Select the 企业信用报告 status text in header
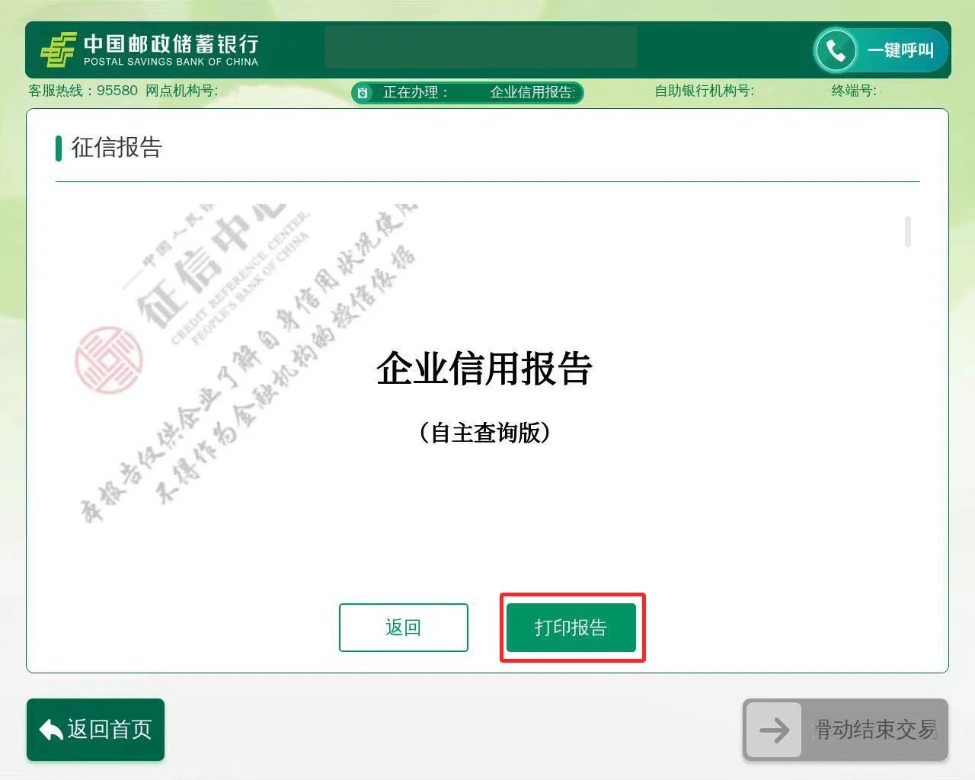Viewport: 975px width, 780px height. click(532, 93)
